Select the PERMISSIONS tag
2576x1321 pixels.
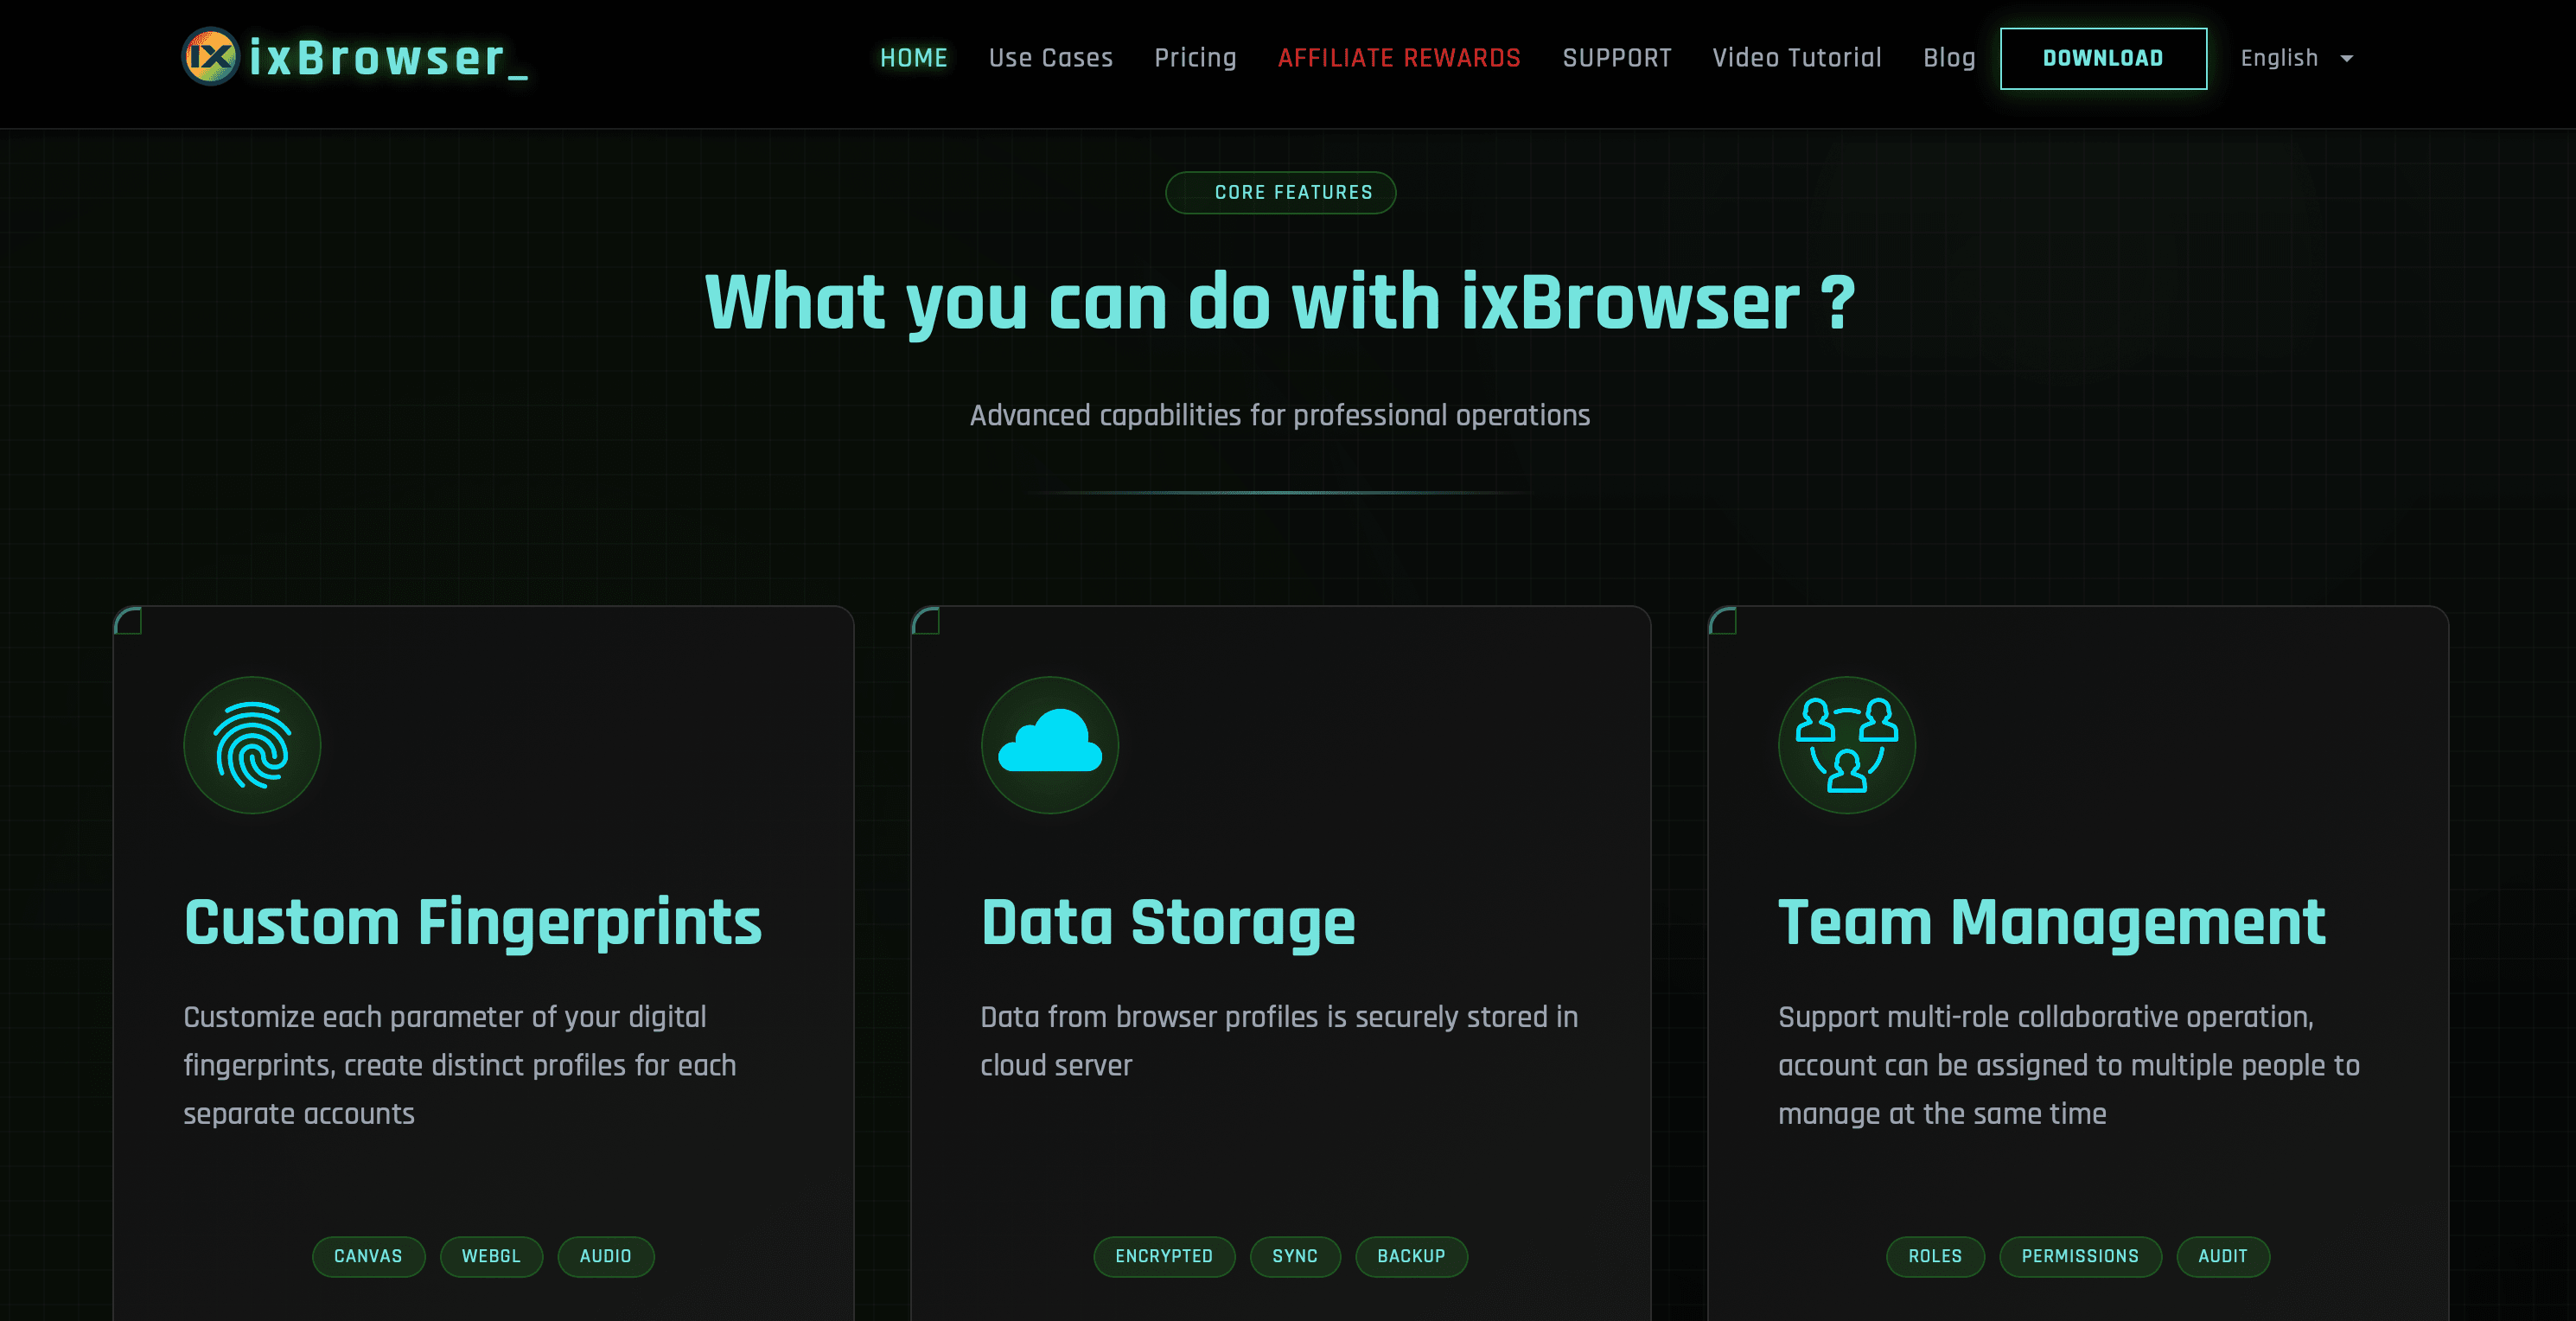tap(2080, 1256)
